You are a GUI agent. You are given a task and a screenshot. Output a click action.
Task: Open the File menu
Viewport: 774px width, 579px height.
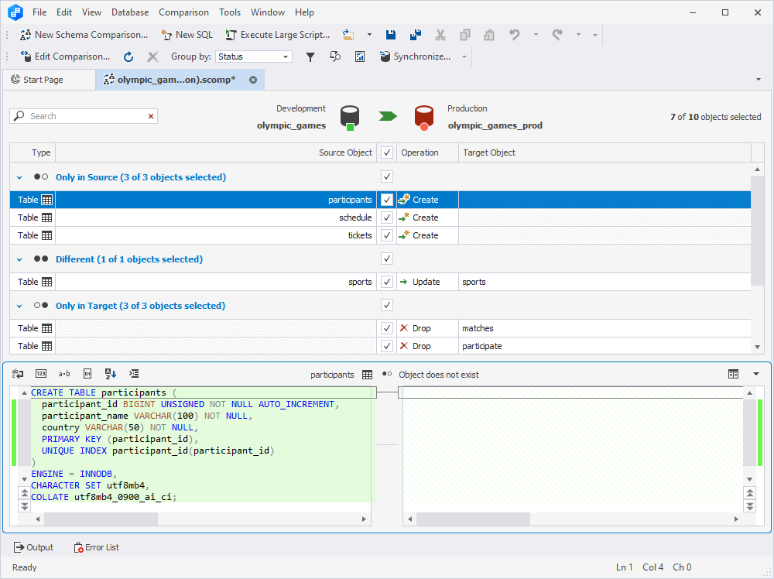tap(39, 12)
